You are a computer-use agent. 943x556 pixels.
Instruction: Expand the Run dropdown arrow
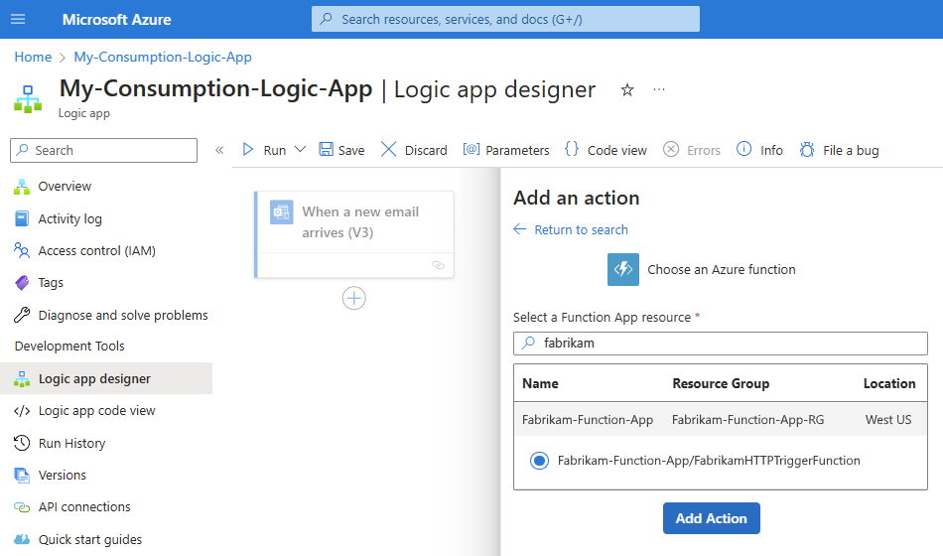301,150
